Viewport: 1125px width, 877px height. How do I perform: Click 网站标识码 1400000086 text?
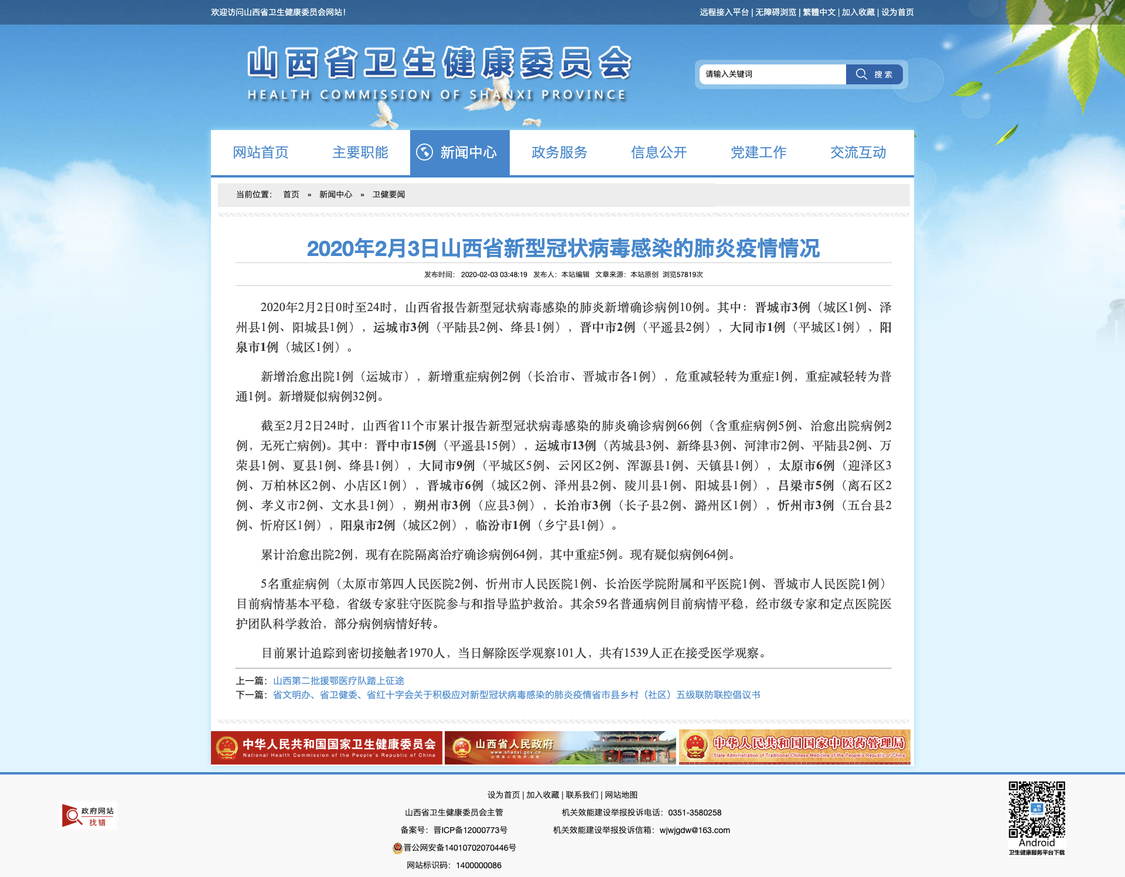(454, 865)
